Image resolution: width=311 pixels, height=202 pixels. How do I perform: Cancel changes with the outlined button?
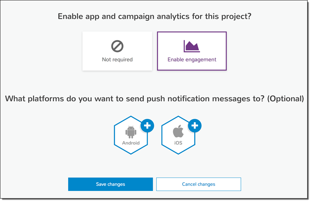[199, 184]
